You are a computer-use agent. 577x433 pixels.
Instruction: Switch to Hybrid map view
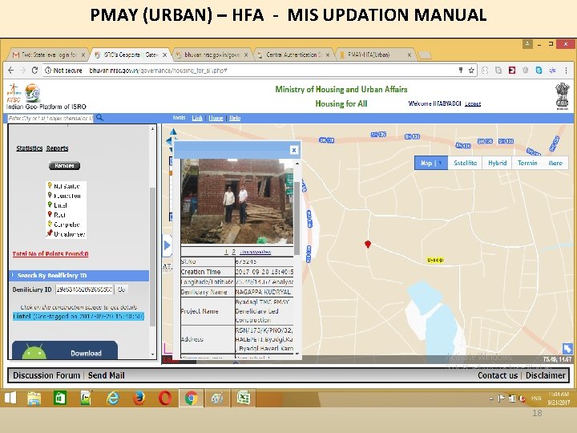(498, 163)
